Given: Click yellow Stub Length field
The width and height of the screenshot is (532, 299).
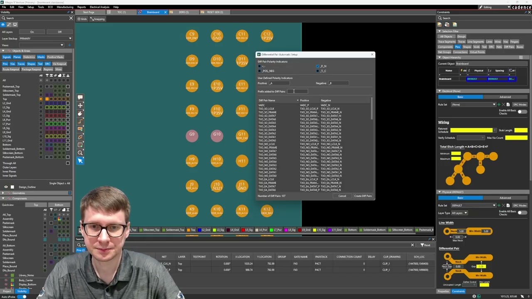Looking at the screenshot, I should (x=521, y=130).
